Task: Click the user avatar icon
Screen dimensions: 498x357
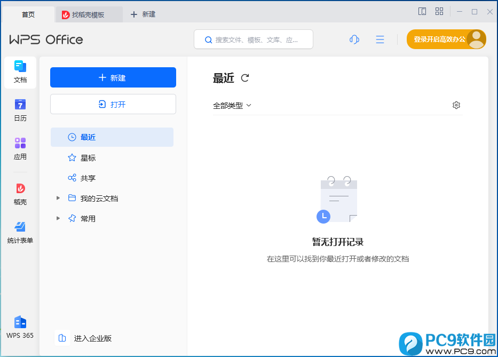Action: click(x=477, y=39)
